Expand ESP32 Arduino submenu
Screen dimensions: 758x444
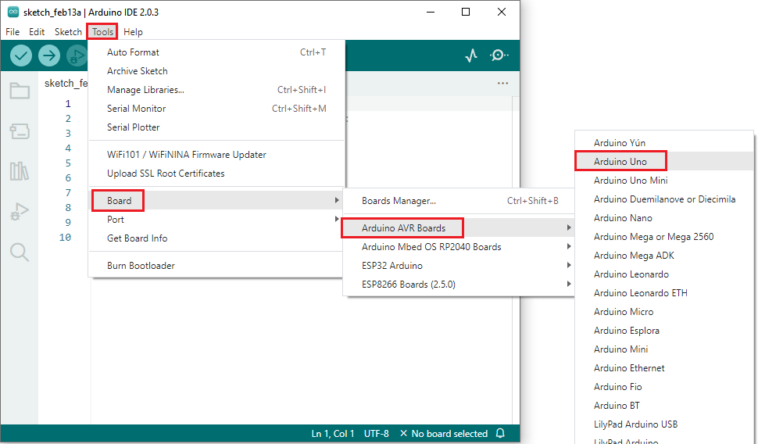point(459,266)
